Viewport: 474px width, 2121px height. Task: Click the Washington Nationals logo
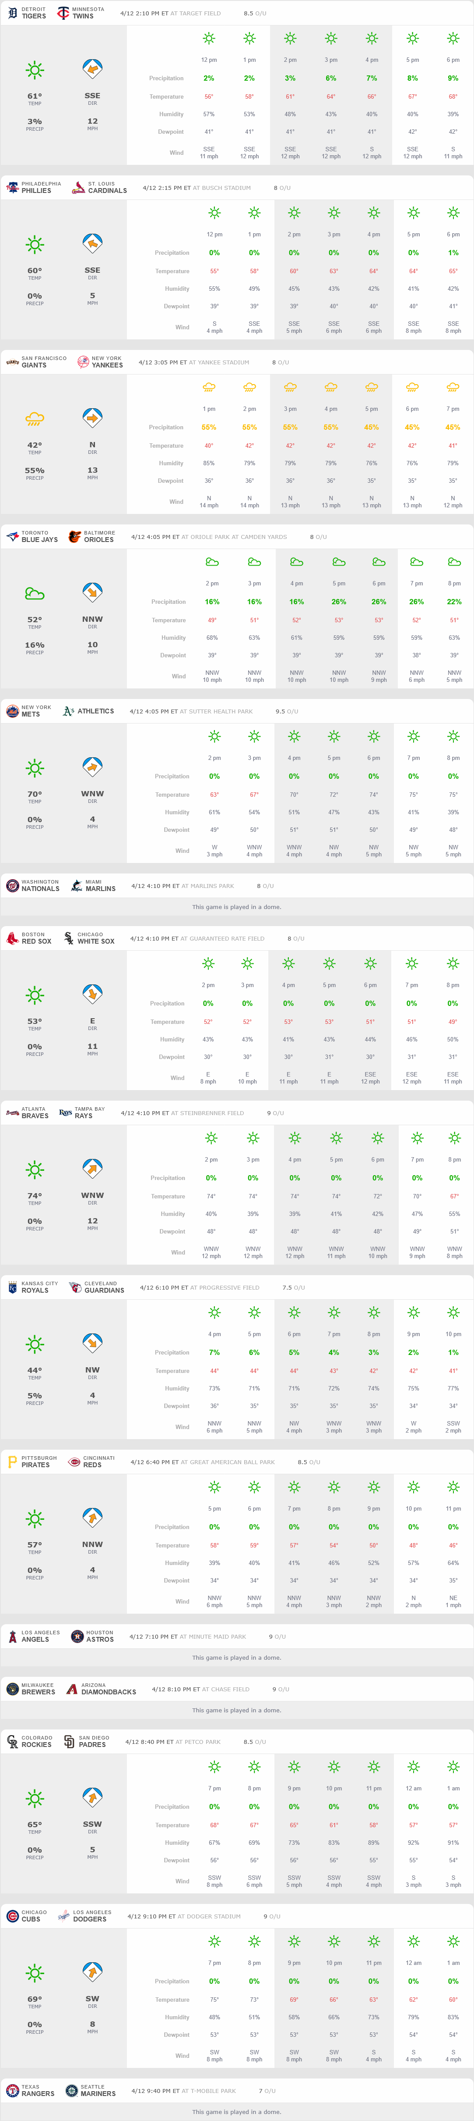point(12,886)
